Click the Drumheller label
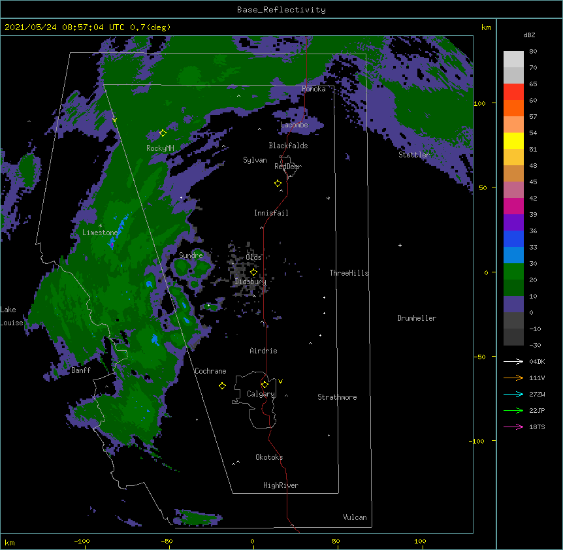Screen dimensions: 563x550 [417, 317]
